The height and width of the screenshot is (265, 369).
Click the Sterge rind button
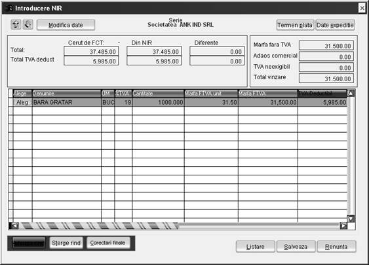(x=66, y=243)
